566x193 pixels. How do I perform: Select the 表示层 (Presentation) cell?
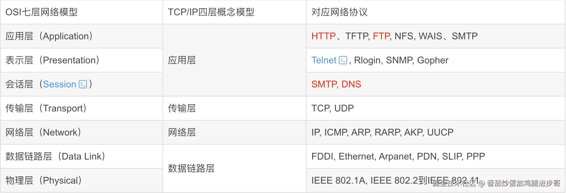[x=53, y=60]
